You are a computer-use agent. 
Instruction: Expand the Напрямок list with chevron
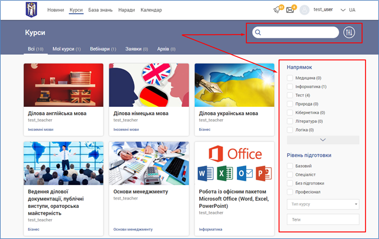coord(323,140)
